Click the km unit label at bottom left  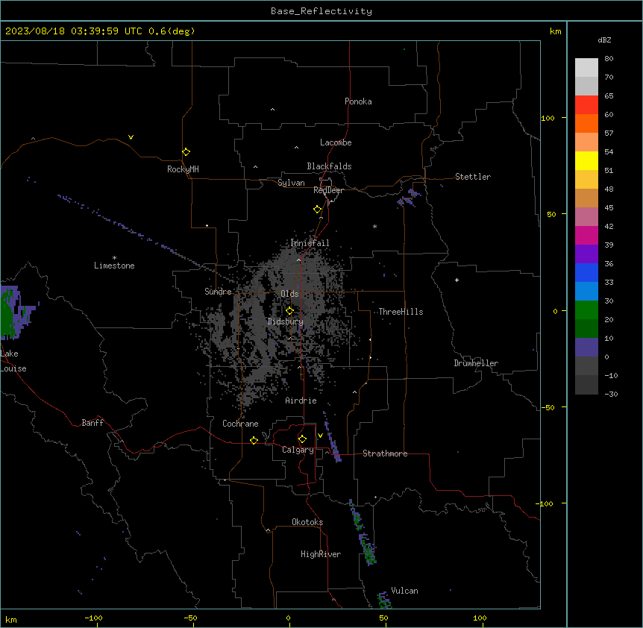(11, 620)
